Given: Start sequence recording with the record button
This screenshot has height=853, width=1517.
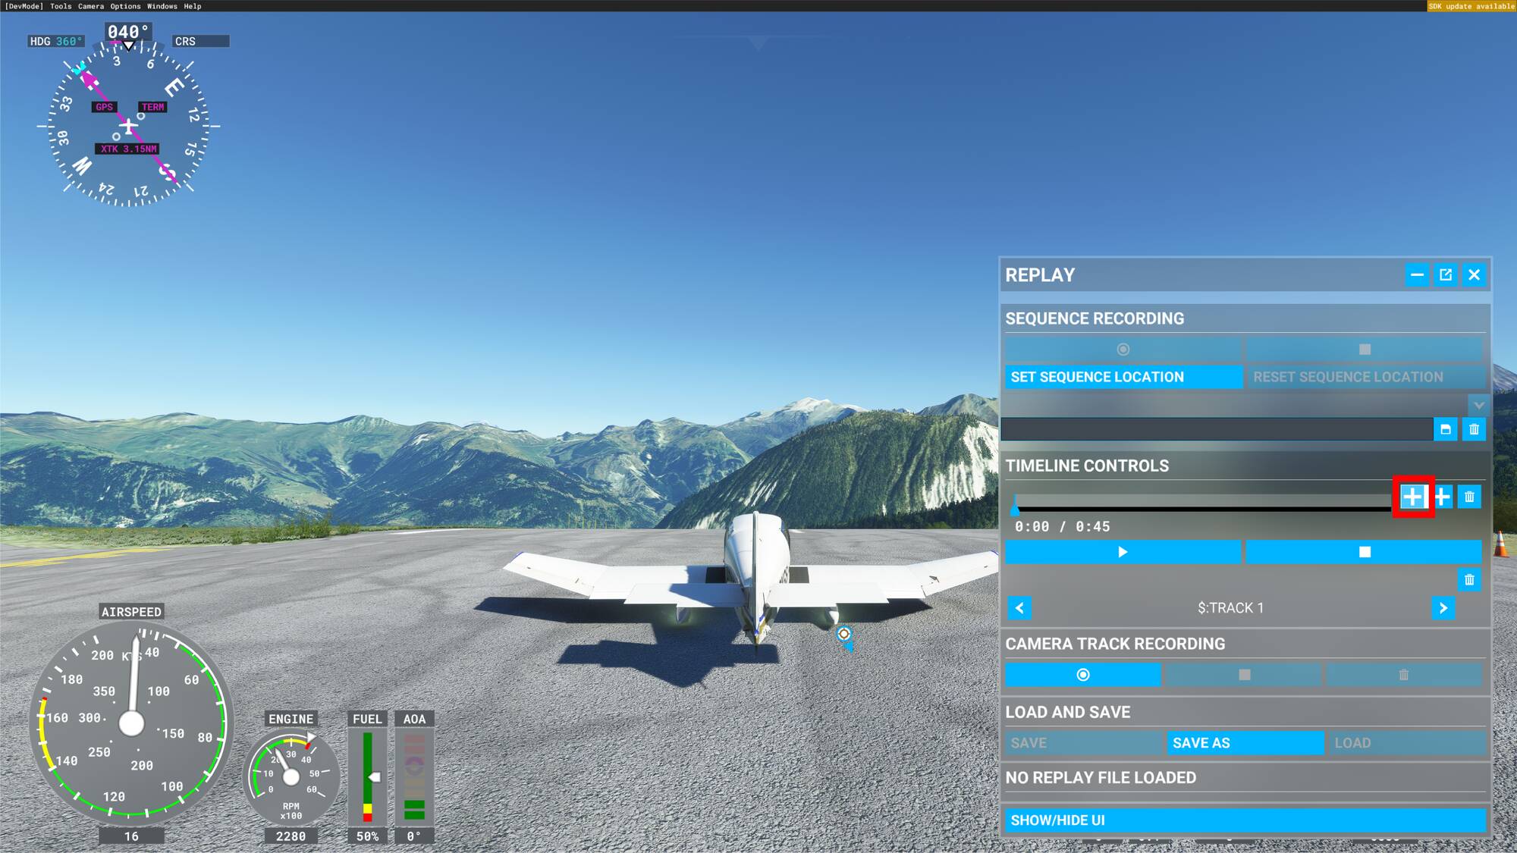Looking at the screenshot, I should click(1123, 350).
